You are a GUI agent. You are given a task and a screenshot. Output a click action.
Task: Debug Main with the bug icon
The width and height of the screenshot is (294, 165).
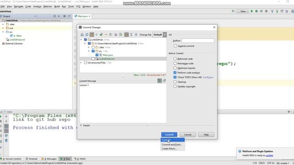coord(256,11)
